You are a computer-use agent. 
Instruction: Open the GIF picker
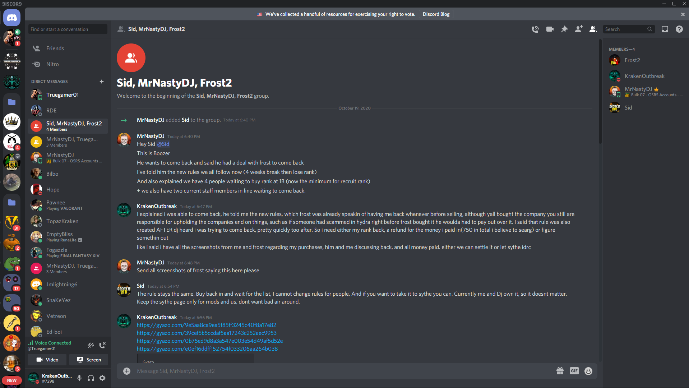pos(574,371)
